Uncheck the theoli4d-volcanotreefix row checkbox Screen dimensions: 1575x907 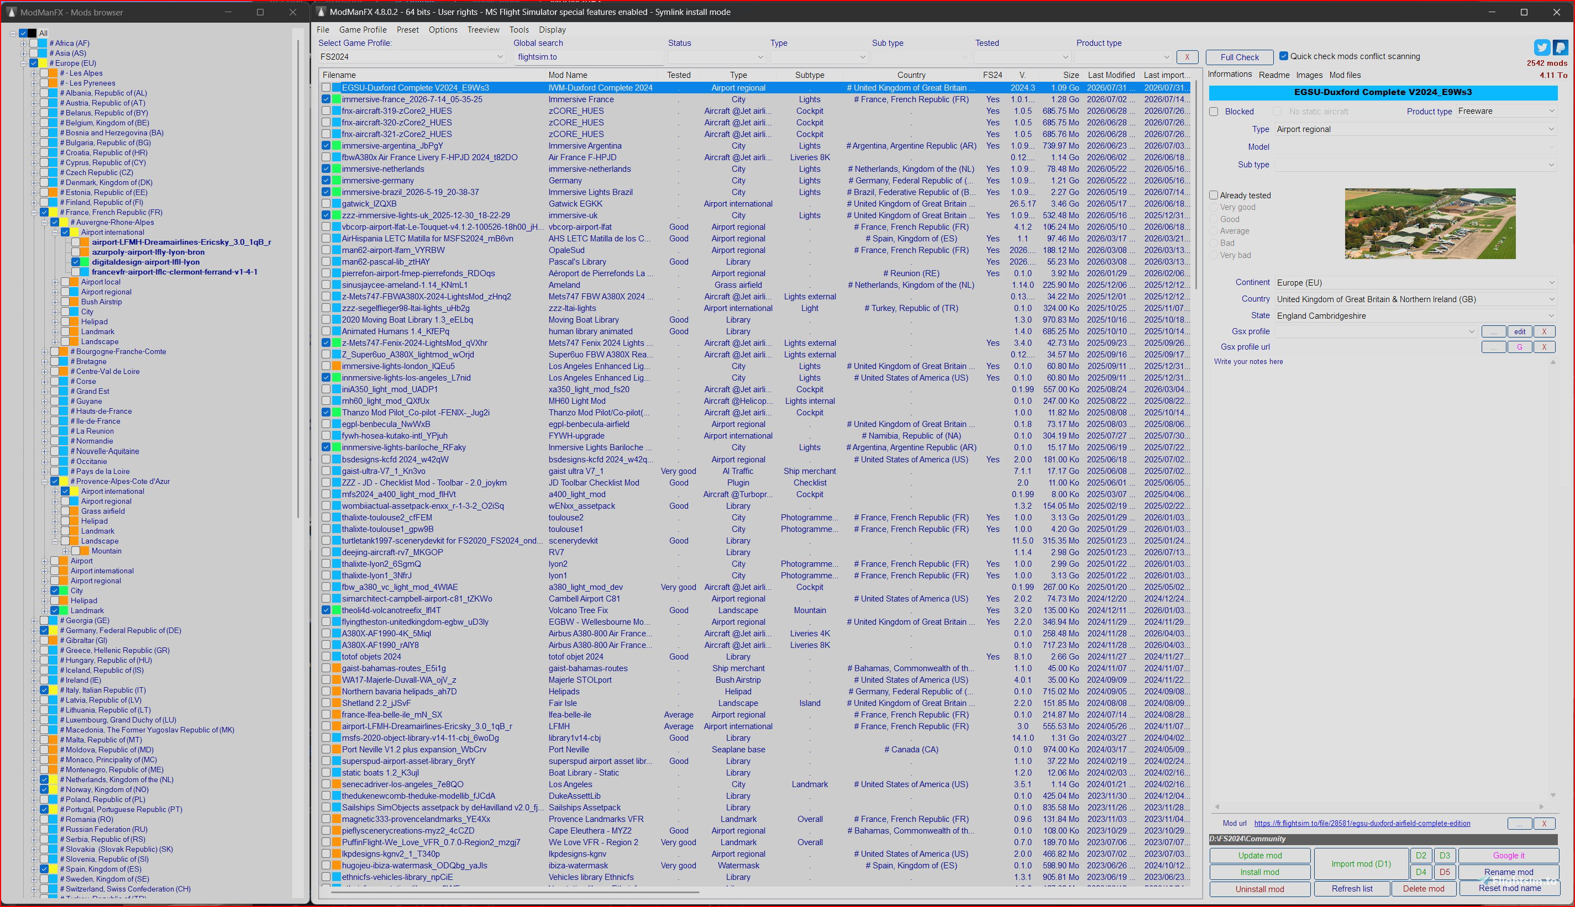(326, 610)
